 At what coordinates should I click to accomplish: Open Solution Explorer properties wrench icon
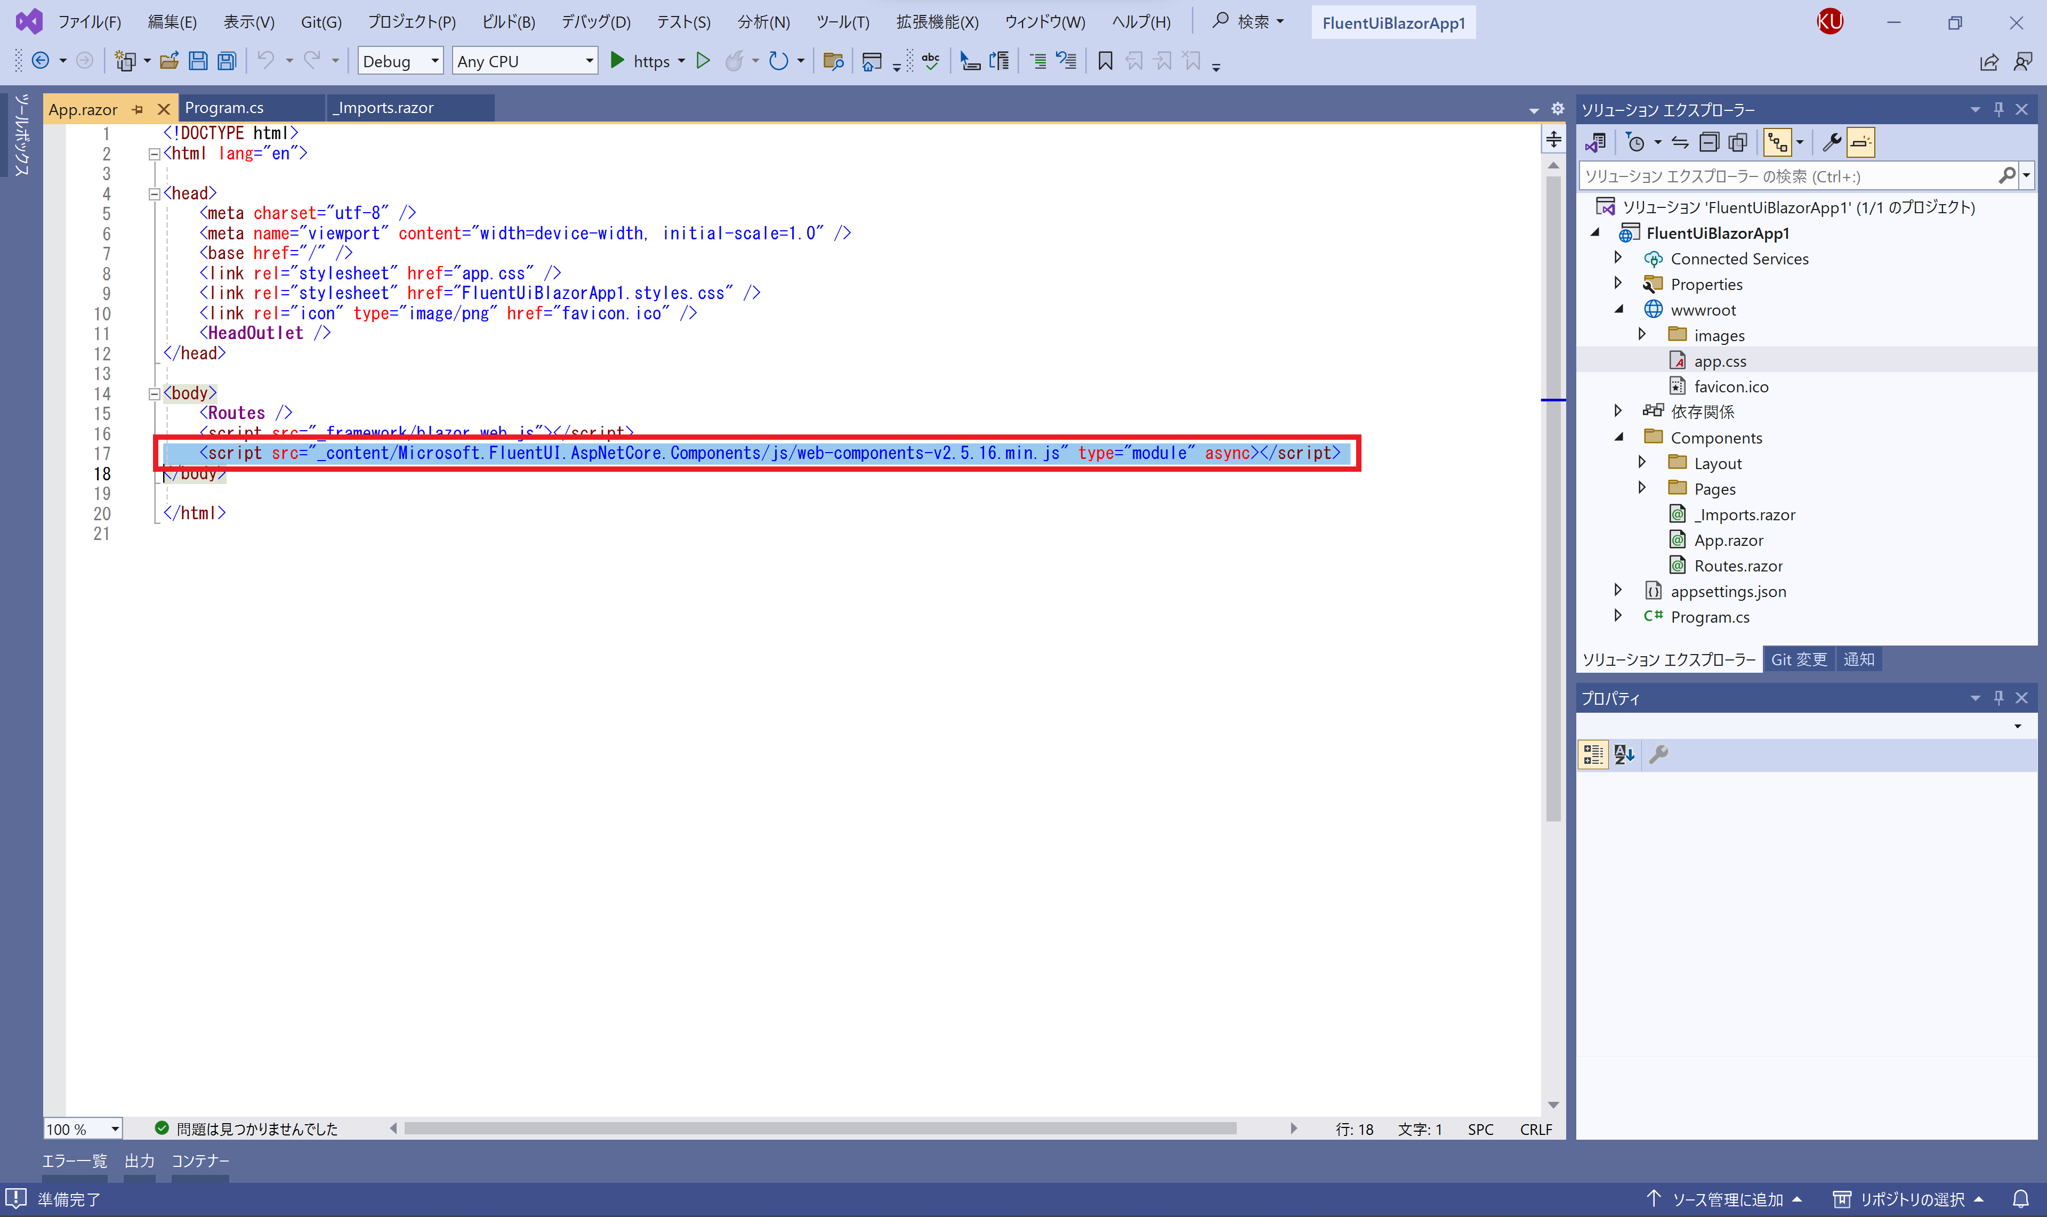(x=1831, y=143)
